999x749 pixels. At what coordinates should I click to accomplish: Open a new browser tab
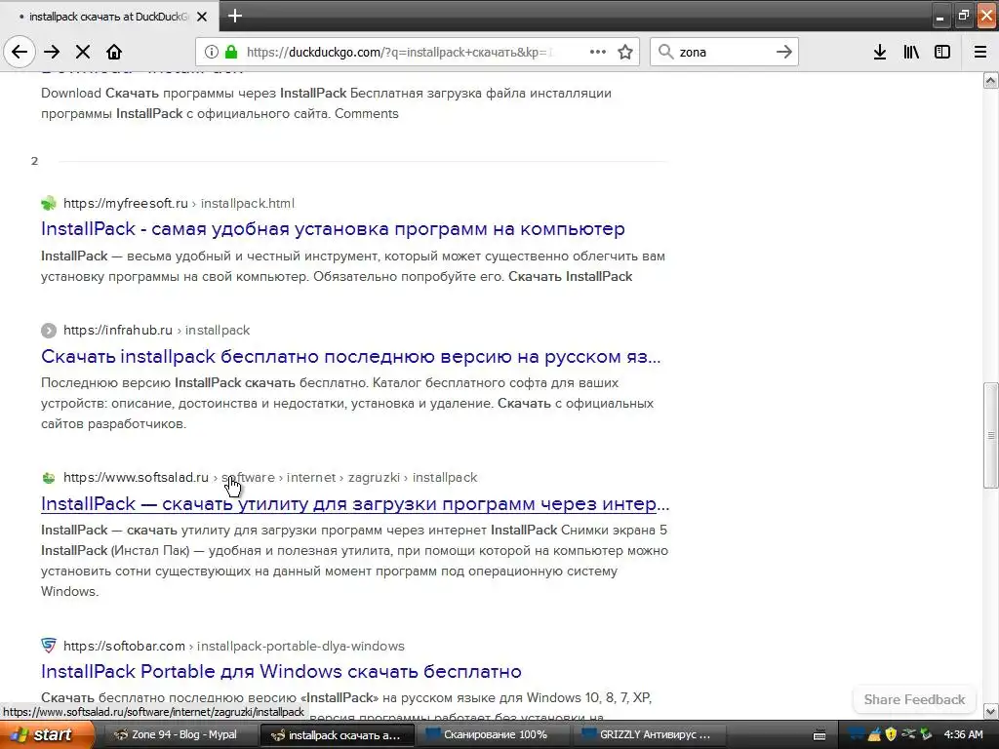point(235,16)
